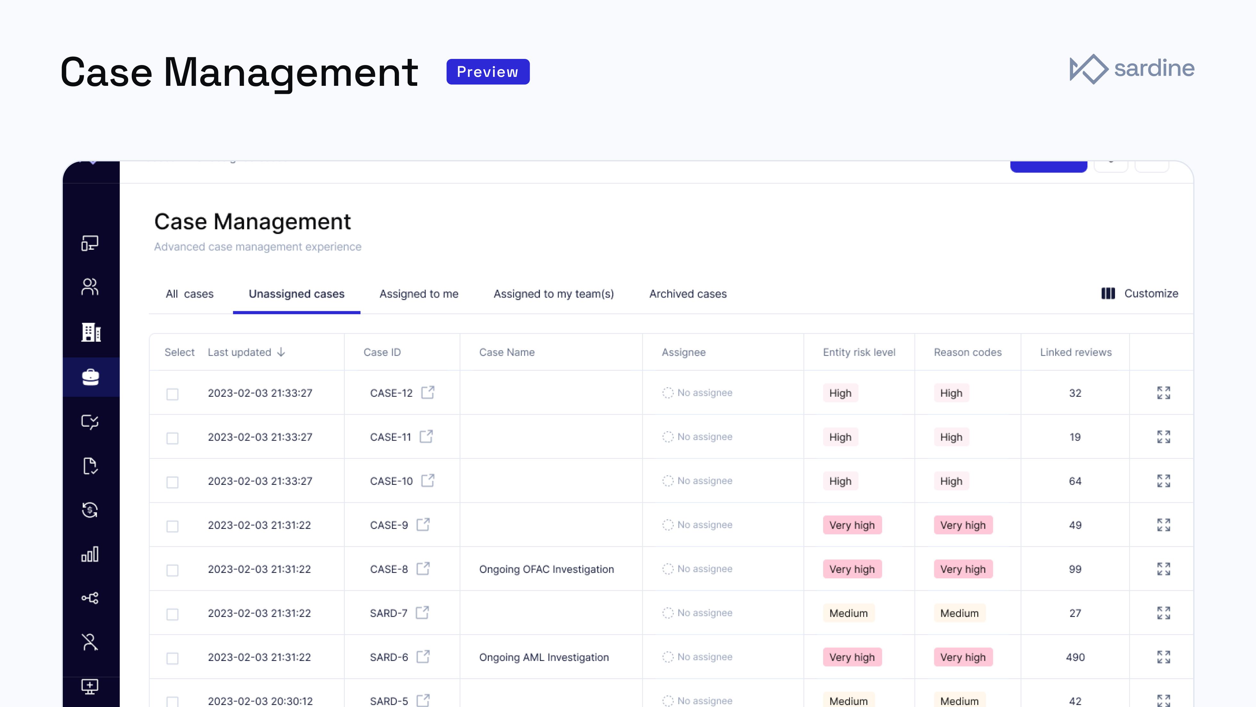This screenshot has height=707, width=1256.
Task: Click the Preview badge beside title
Action: (488, 72)
